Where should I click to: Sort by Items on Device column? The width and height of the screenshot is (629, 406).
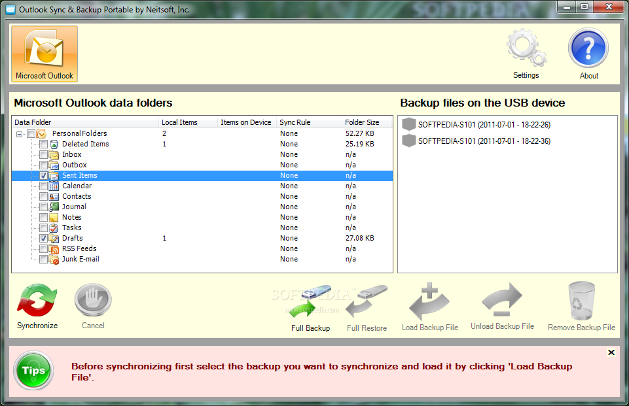click(x=247, y=122)
